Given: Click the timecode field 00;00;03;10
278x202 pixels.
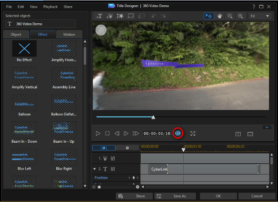Looking at the screenshot, I should coord(157,133).
